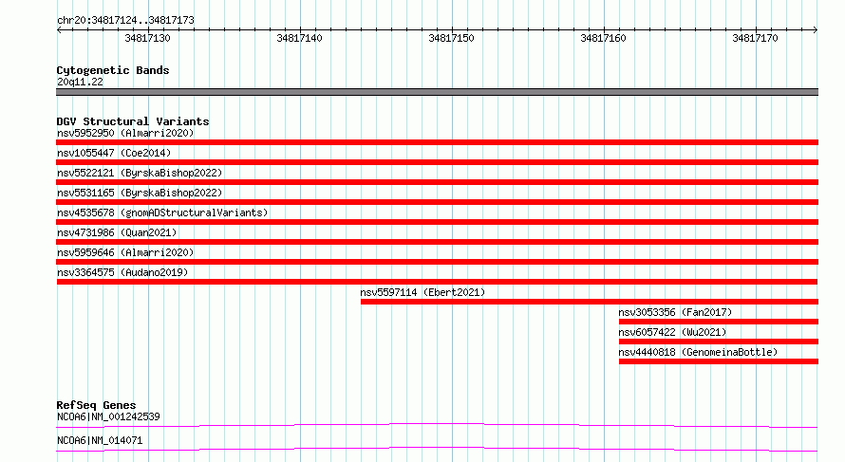The height and width of the screenshot is (462, 845).
Task: Click the red bar of nsv5531165
Action: 437,202
